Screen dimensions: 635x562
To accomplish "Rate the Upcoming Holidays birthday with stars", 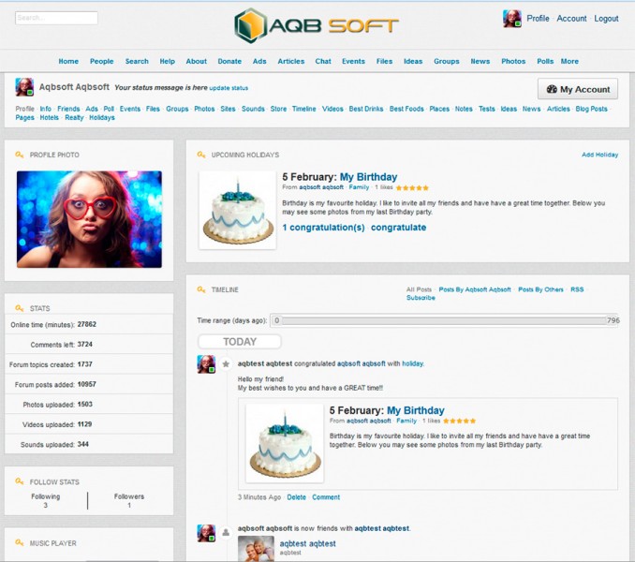I will (412, 188).
